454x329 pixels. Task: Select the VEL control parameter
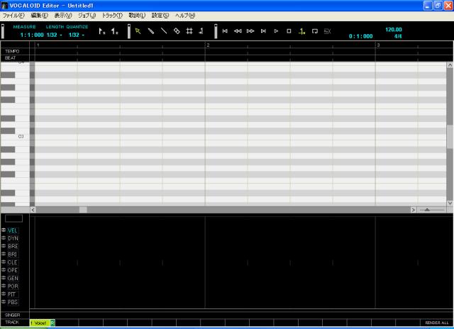13,230
